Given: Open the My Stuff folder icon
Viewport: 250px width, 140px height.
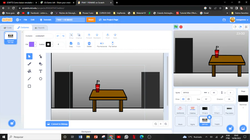Looking at the screenshot, I should click(224, 20).
